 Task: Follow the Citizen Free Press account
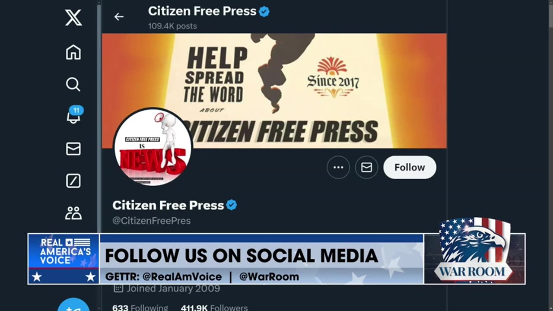410,167
